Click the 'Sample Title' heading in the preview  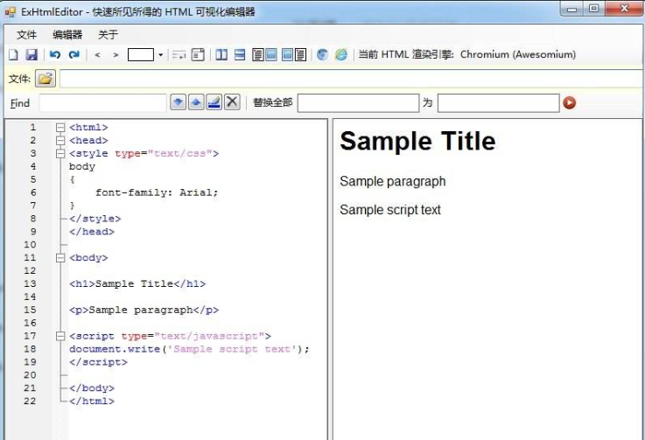417,141
